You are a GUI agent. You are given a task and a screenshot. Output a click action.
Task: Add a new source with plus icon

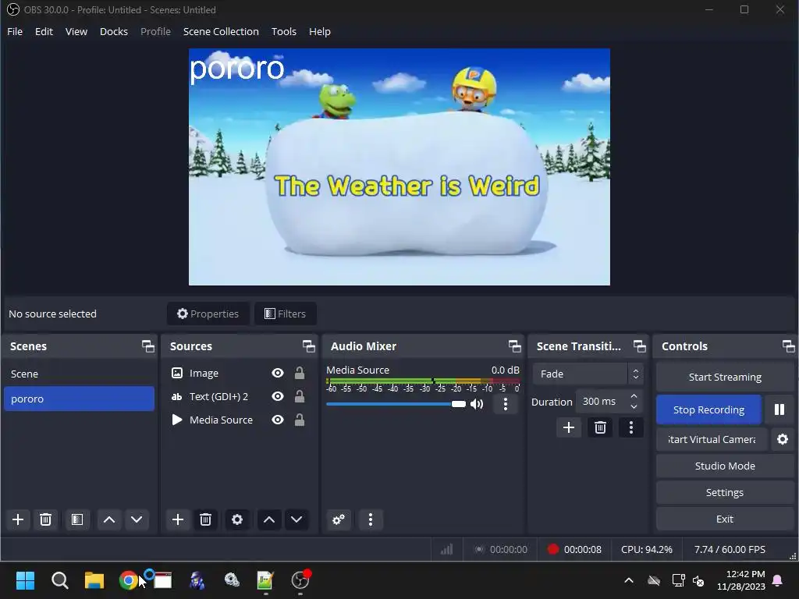click(178, 519)
